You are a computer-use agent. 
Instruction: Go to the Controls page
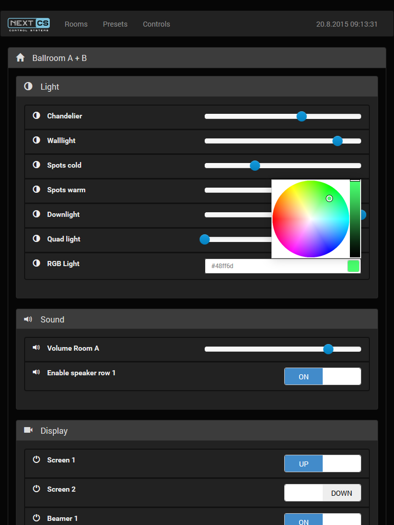tap(156, 24)
